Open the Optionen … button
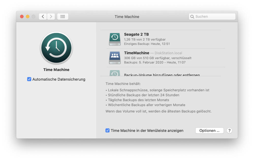This screenshot has width=254, height=160. pos(210,131)
